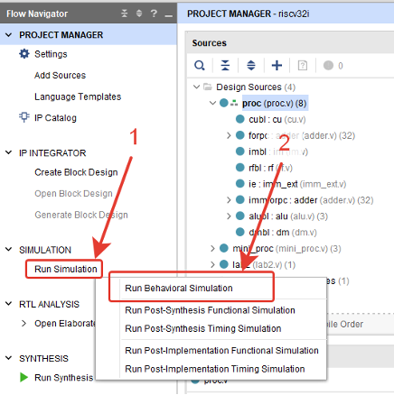
Task: Click the Add Sources plus icon
Action: [x=277, y=65]
